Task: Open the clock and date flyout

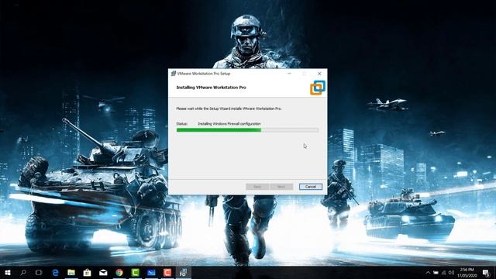Action: [467, 272]
